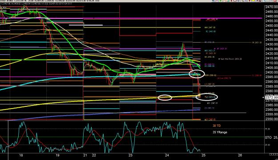278x160 pixels.
Task: Click date label 18 on time axis
Action: pos(21,156)
